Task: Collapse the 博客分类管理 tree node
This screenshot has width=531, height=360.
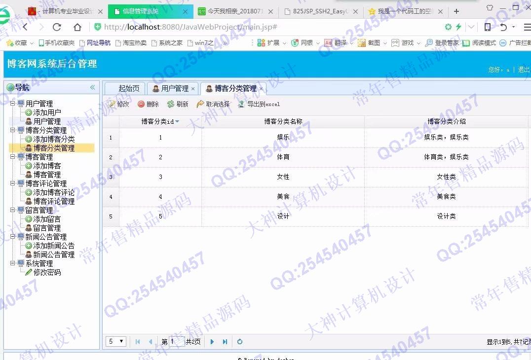Action: tap(12, 130)
